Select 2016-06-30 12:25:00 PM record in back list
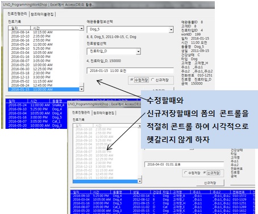 coord(44,69)
